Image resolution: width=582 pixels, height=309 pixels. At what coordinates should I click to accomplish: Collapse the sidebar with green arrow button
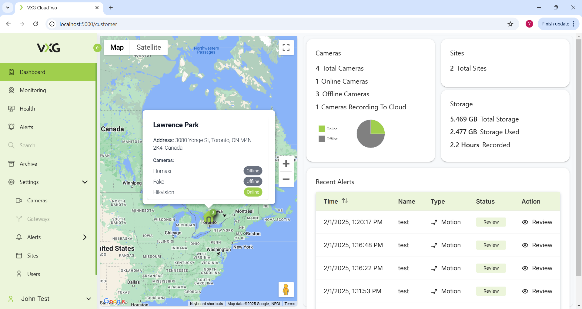pos(97,48)
